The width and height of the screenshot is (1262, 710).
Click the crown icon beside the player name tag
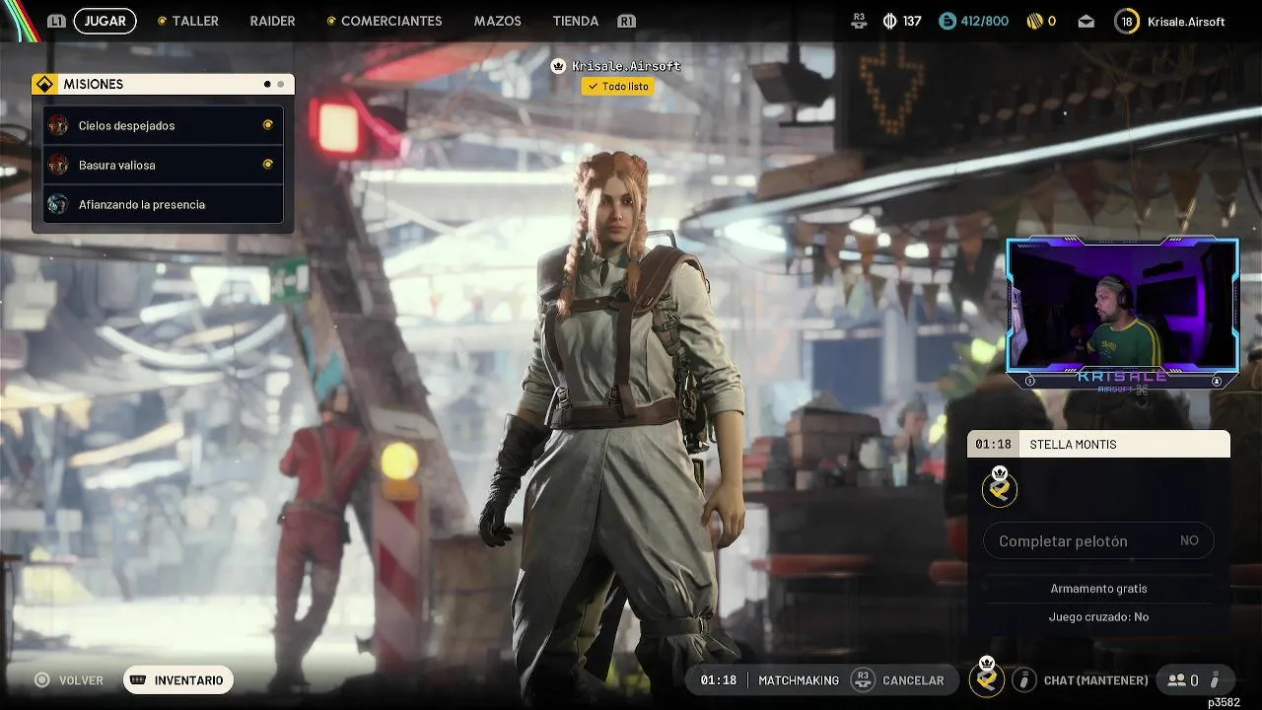point(558,66)
